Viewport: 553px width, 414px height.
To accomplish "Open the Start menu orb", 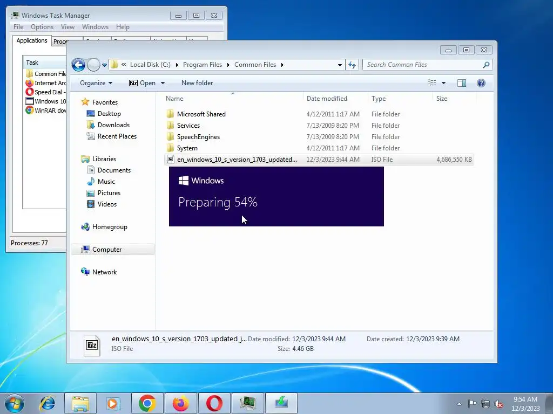I will tap(15, 403).
